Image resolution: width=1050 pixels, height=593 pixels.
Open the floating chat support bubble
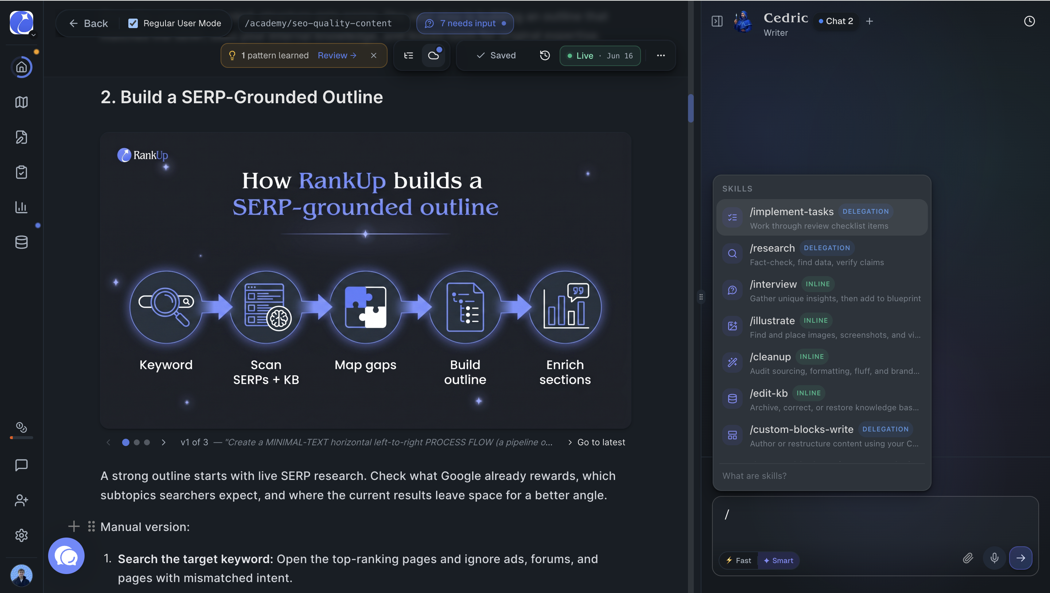[66, 555]
